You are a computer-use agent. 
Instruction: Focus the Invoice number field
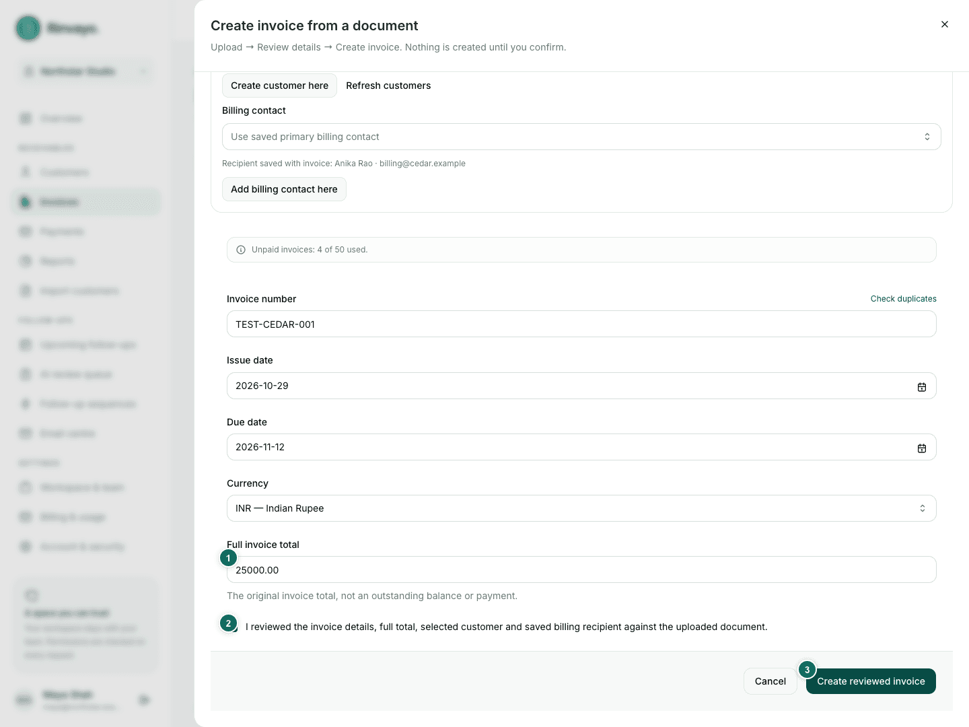click(x=581, y=324)
